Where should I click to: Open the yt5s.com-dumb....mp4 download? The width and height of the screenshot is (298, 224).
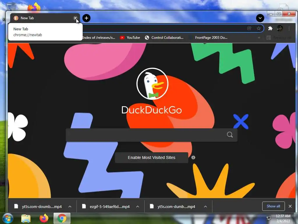coord(173,206)
